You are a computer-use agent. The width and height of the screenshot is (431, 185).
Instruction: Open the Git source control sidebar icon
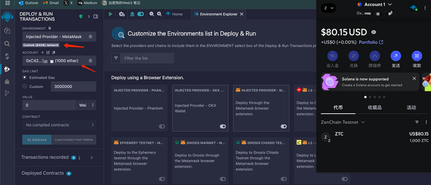(x=7, y=94)
